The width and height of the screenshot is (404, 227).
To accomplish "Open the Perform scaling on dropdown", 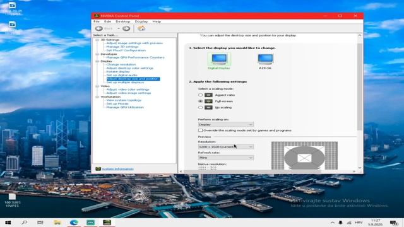I will pyautogui.click(x=226, y=125).
